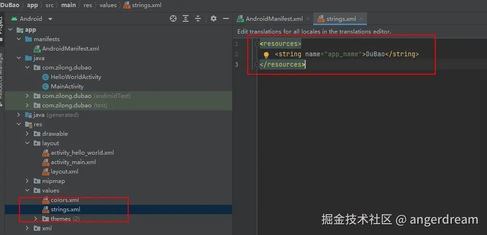The width and height of the screenshot is (487, 235).
Task: Click the AndroidManifest.xml file icon in tree
Action: 37,49
